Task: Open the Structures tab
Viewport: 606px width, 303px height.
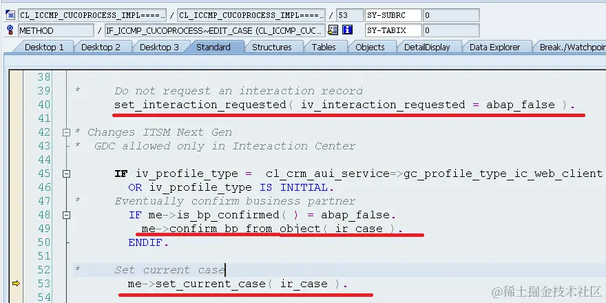Action: tap(272, 47)
